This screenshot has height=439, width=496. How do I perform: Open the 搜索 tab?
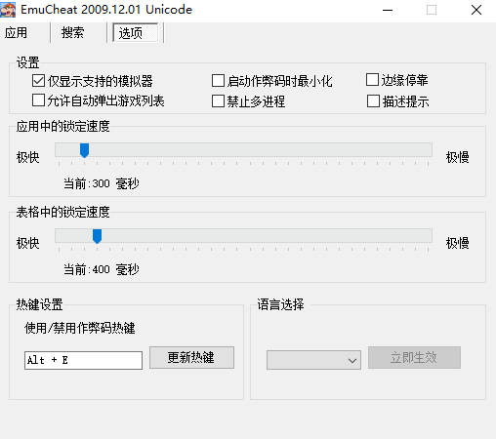tap(72, 32)
